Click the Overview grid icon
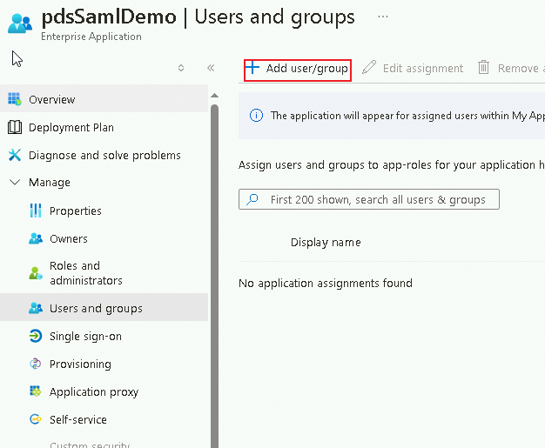This screenshot has width=545, height=448. [x=15, y=99]
